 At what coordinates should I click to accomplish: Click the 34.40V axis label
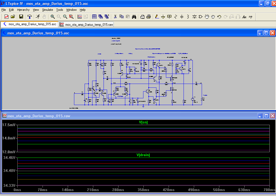(x=9, y=171)
